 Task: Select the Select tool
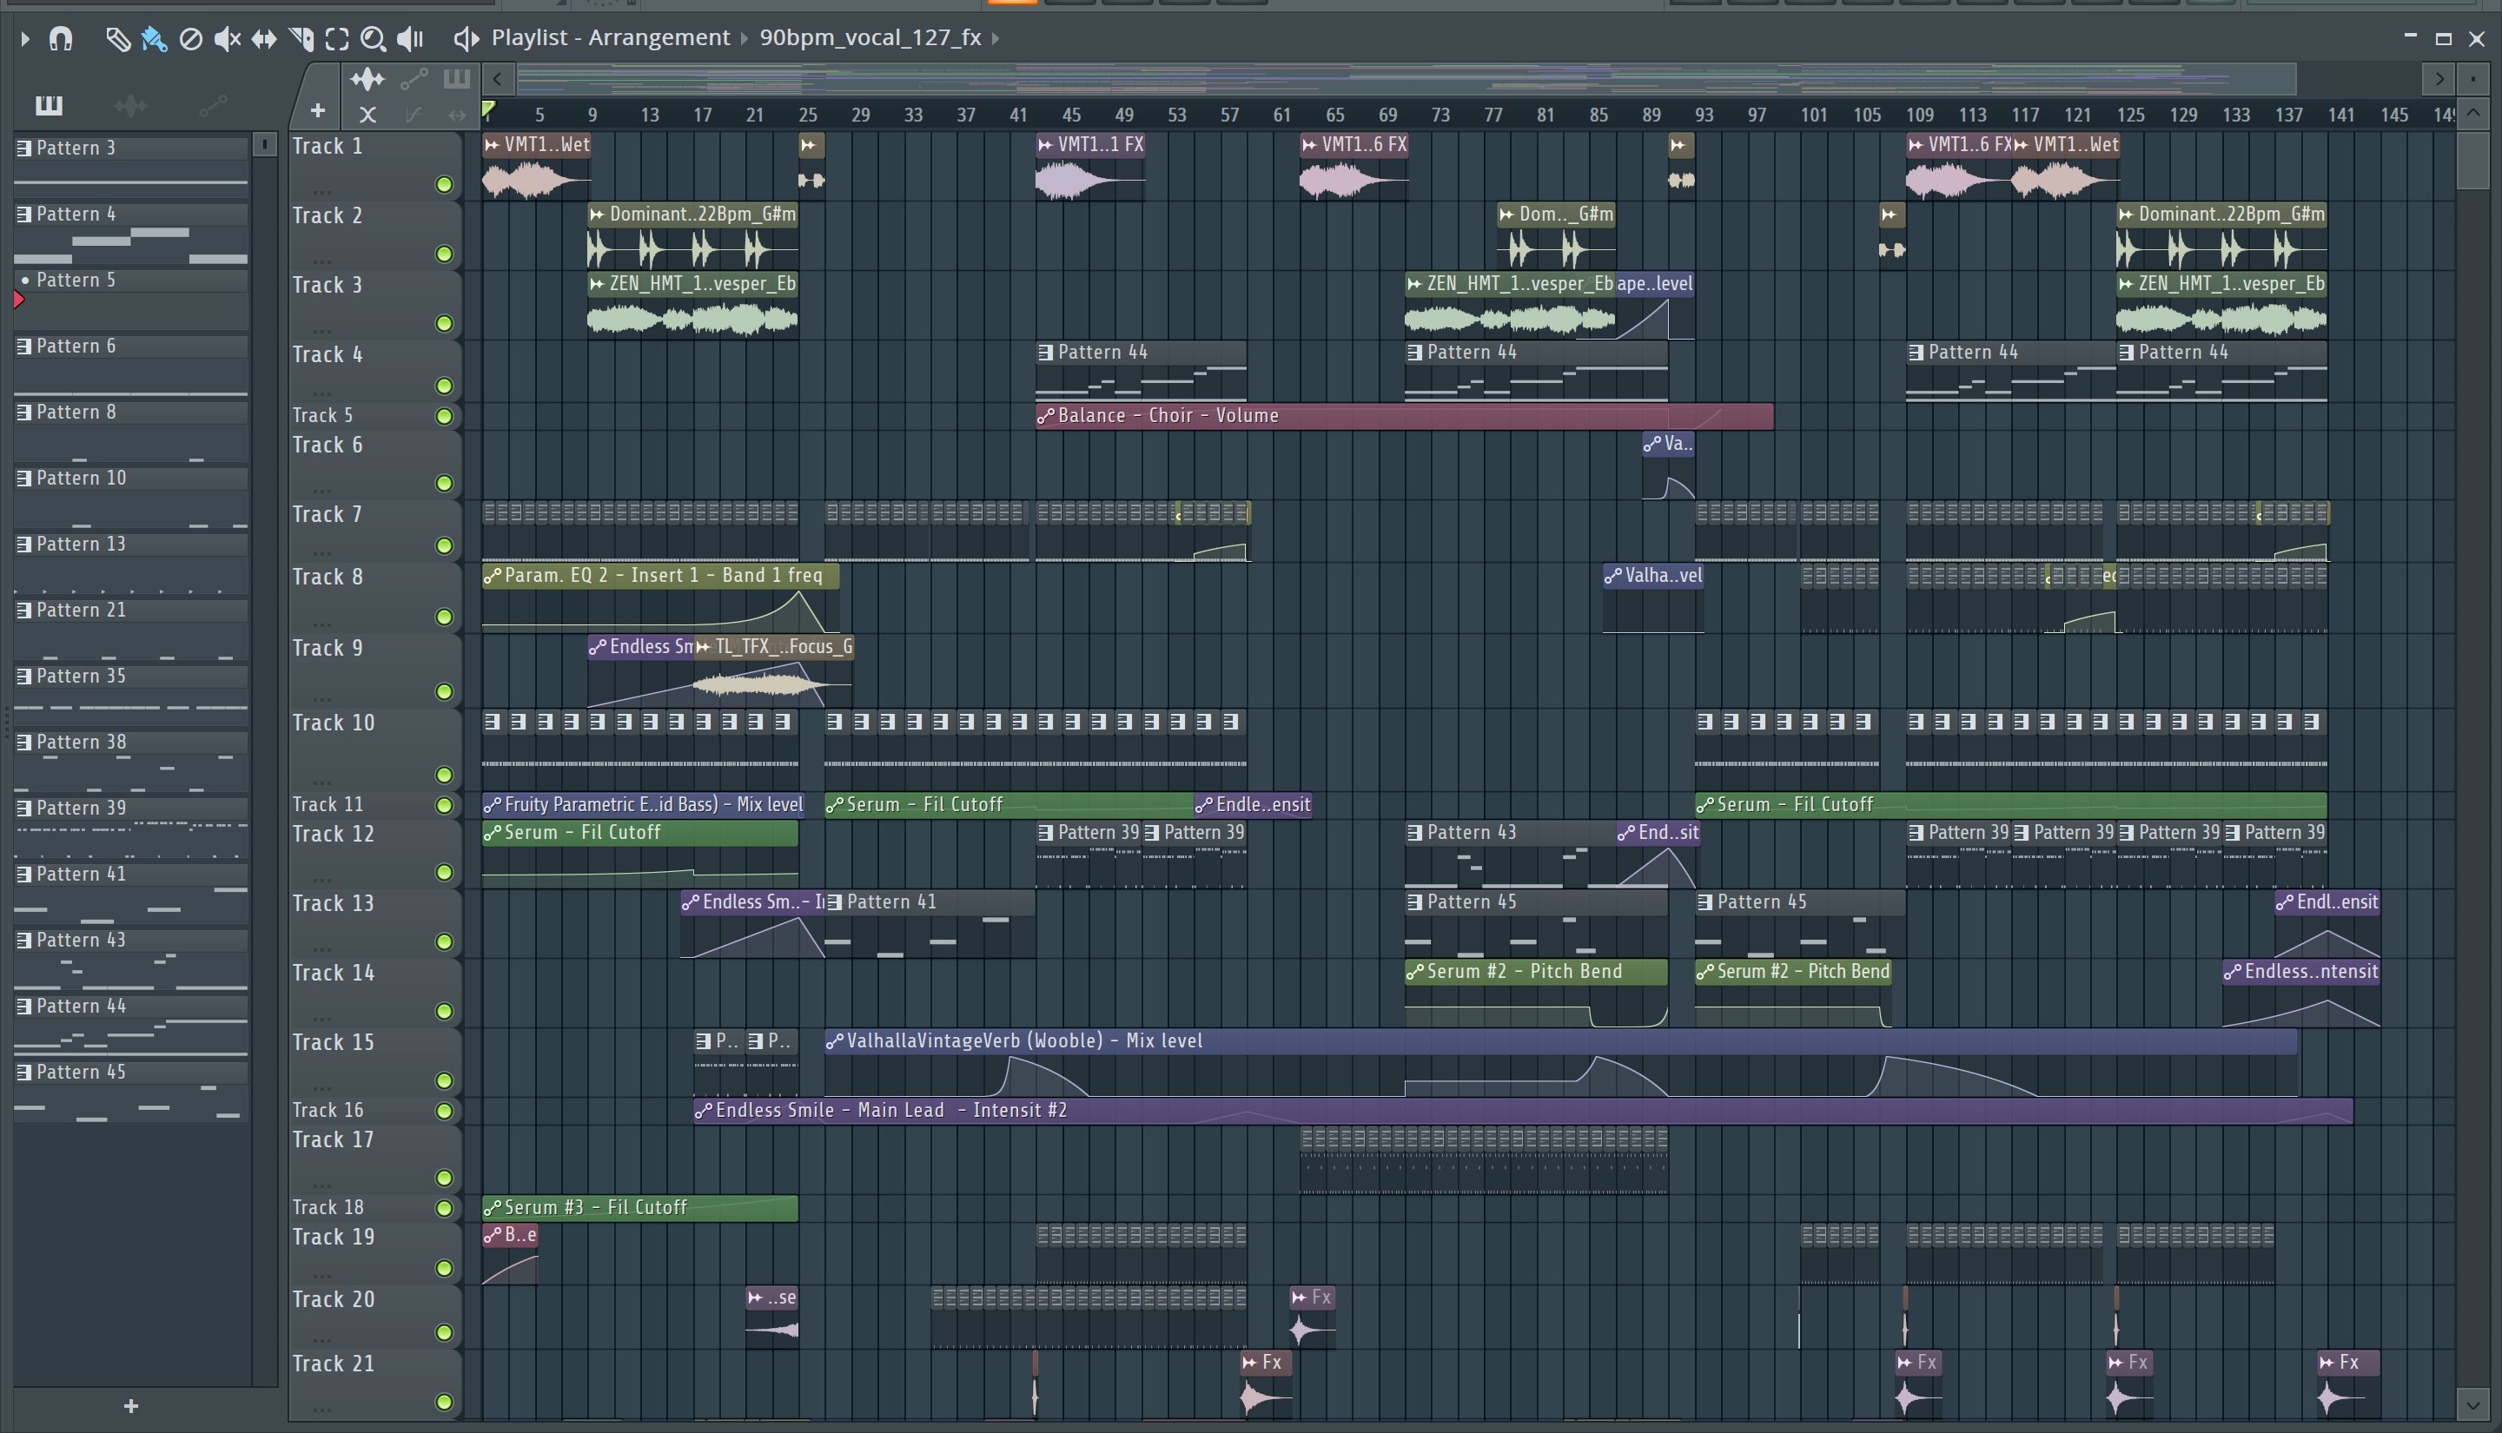point(338,38)
